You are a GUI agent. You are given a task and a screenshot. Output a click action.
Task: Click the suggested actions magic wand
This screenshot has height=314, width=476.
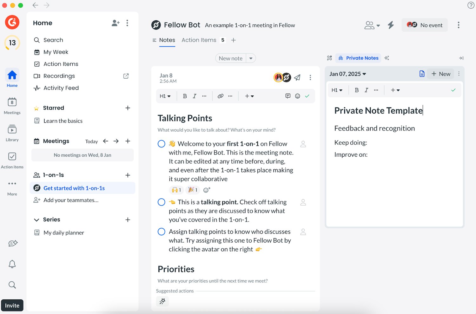point(162,301)
